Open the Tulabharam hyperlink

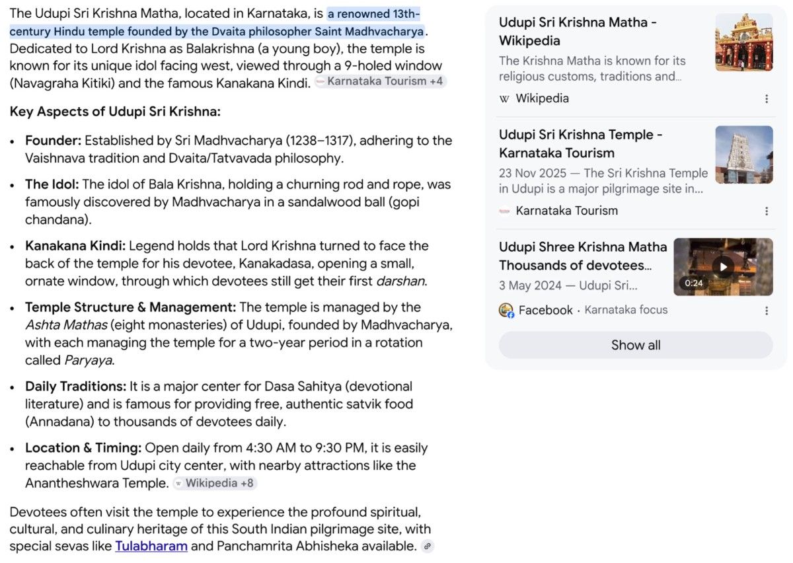click(x=151, y=546)
